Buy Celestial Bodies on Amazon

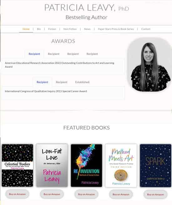point(17,194)
